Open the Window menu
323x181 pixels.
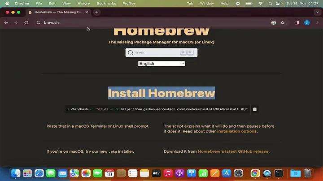tap(207, 4)
